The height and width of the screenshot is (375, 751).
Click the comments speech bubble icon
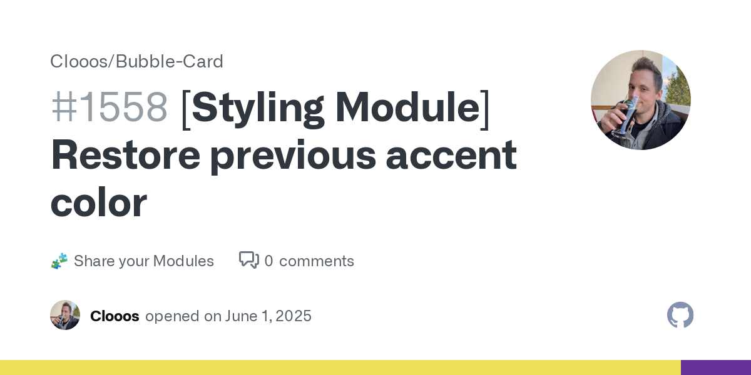249,260
